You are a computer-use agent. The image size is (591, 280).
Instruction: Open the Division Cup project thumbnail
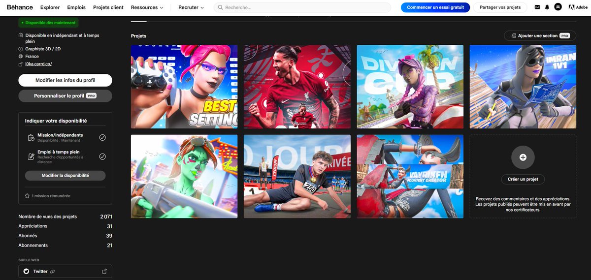(x=410, y=87)
